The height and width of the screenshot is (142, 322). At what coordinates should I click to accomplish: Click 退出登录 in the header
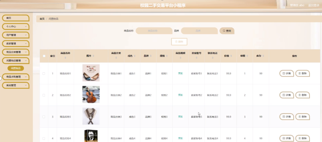314,5
